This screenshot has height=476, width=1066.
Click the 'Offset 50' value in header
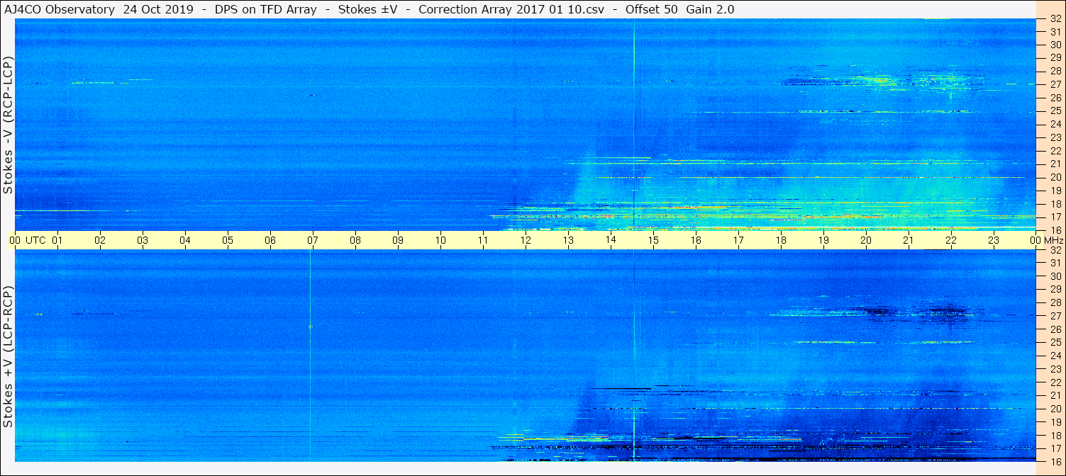point(650,9)
